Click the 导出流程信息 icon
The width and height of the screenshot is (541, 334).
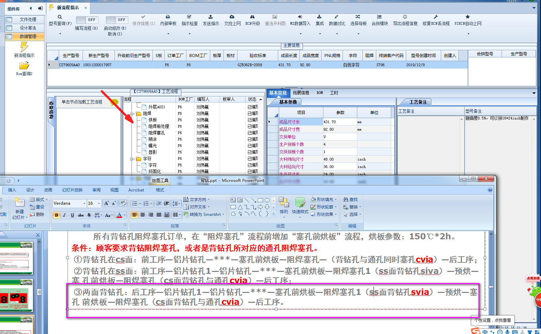click(x=405, y=17)
